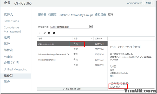Image resolution: width=157 pixels, height=94 pixels.
Task: Sort by the 状态 column header
Action: coord(83,38)
